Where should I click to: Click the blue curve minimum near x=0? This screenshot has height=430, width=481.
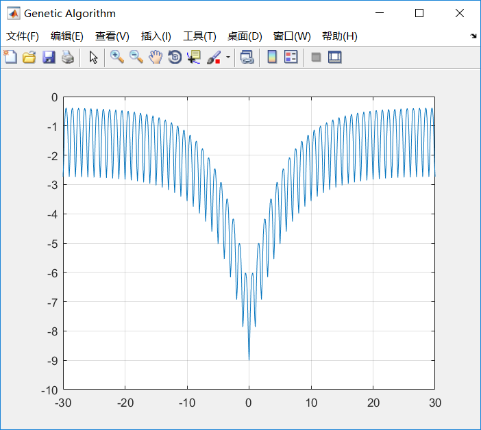[249, 359]
